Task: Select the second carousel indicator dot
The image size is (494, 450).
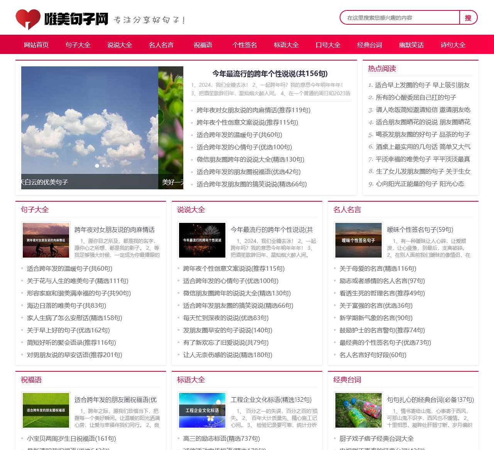Action: (x=103, y=165)
